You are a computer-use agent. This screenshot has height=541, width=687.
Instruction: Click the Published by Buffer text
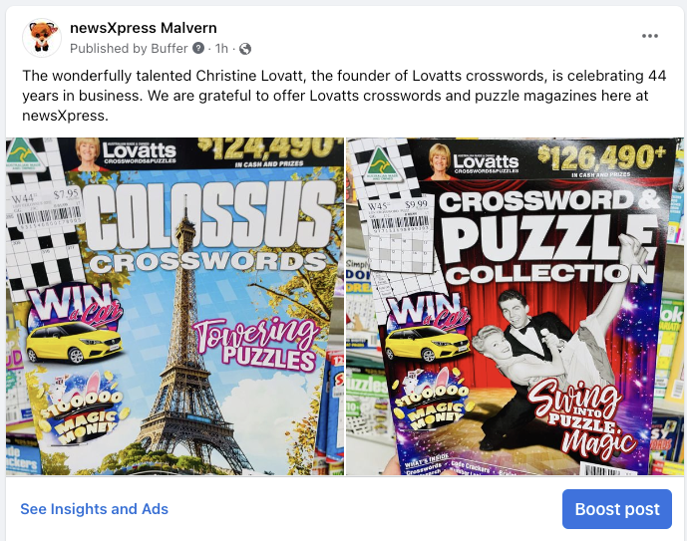pos(129,48)
